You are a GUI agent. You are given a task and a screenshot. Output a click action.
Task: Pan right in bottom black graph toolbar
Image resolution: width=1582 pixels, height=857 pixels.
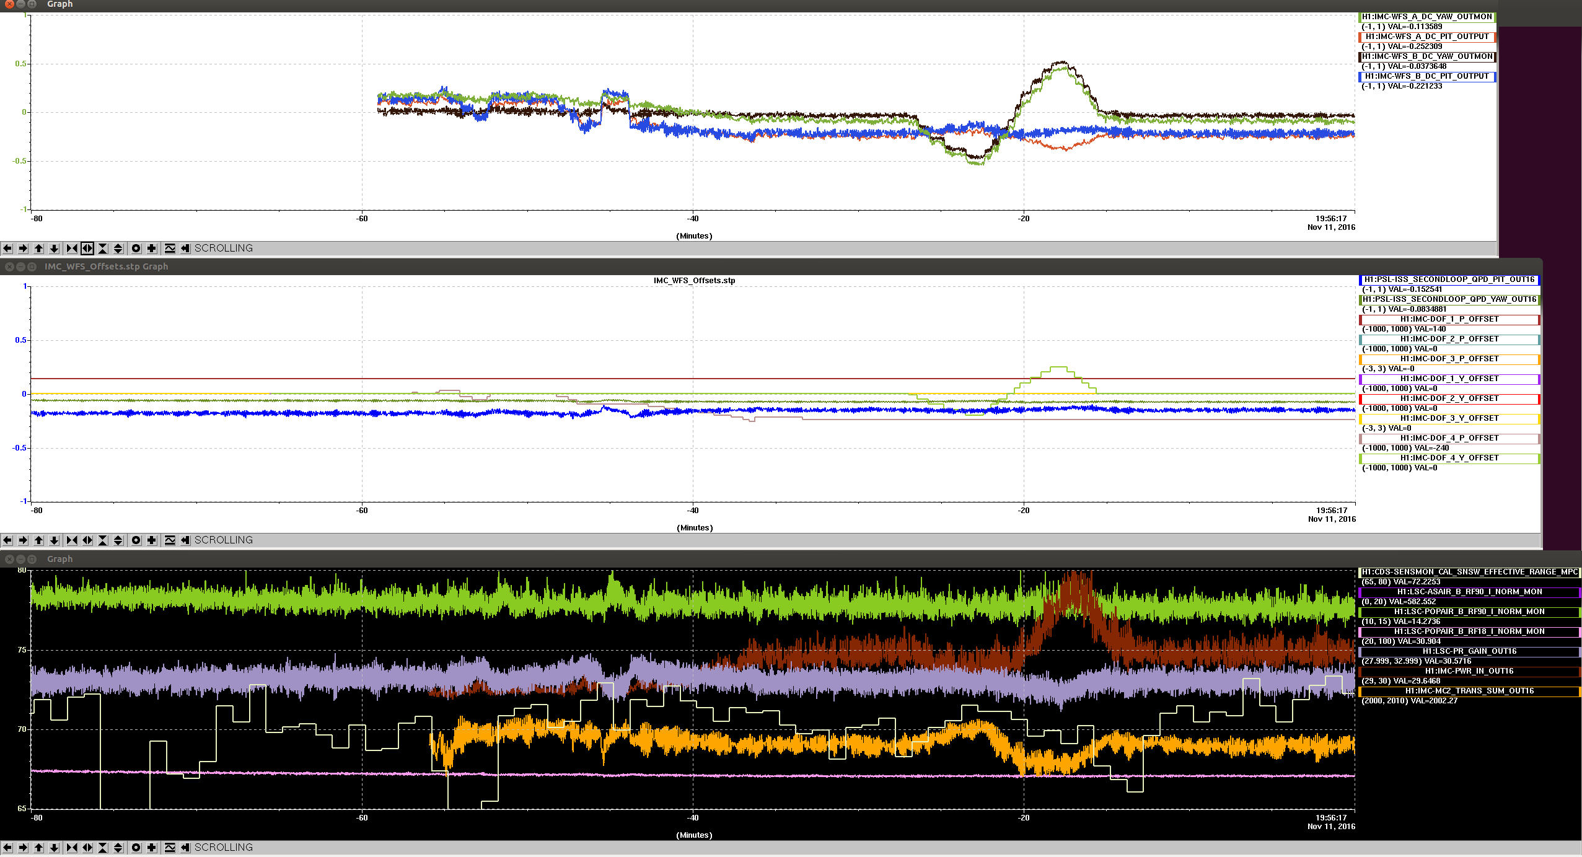tap(23, 848)
